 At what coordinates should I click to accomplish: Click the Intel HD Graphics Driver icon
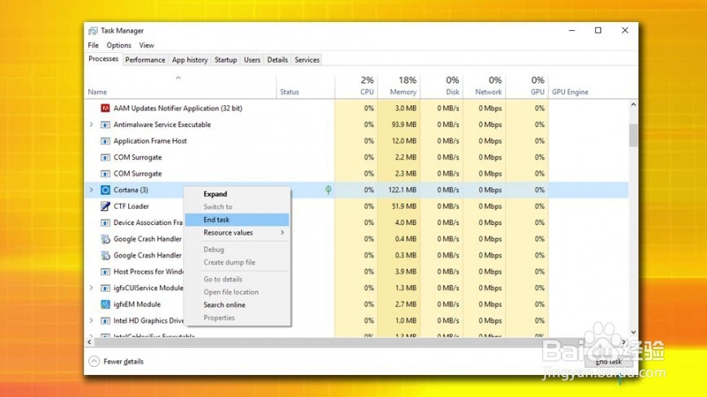pos(105,320)
